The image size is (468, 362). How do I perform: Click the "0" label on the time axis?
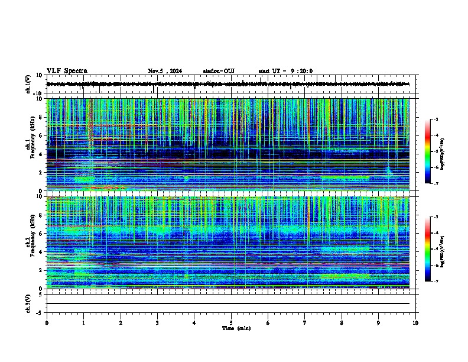(47, 323)
